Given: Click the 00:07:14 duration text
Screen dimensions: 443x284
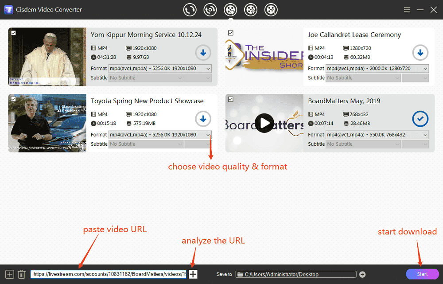Looking at the screenshot, I should [324, 123].
